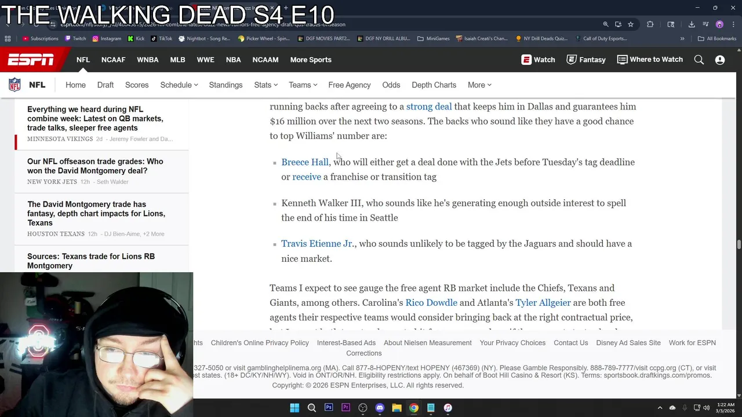Show hidden bookmarks via the chevron
This screenshot has height=417, width=742.
[682, 39]
